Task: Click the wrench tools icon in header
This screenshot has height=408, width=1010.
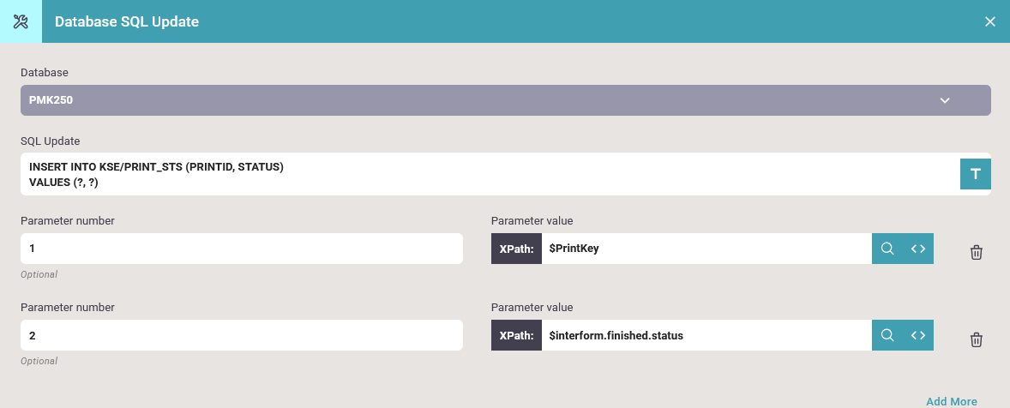Action: (x=21, y=21)
